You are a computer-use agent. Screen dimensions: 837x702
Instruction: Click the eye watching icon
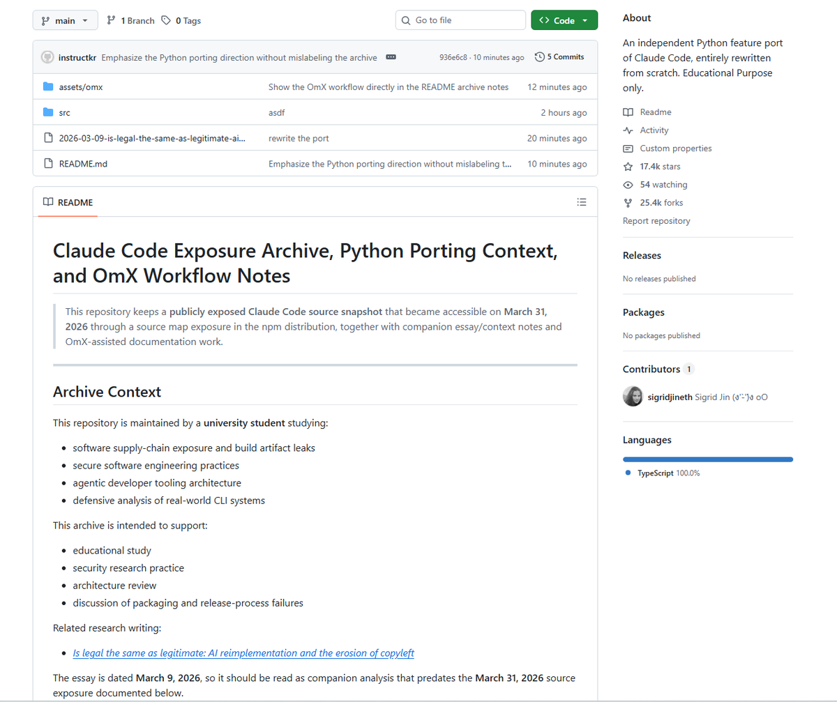pyautogui.click(x=628, y=185)
